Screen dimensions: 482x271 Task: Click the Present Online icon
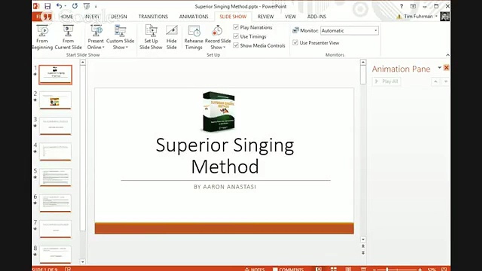tap(96, 31)
